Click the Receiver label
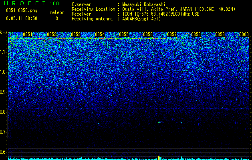The image size is (252, 160). point(81,14)
